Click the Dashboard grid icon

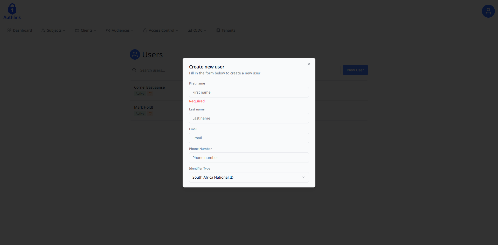click(9, 30)
